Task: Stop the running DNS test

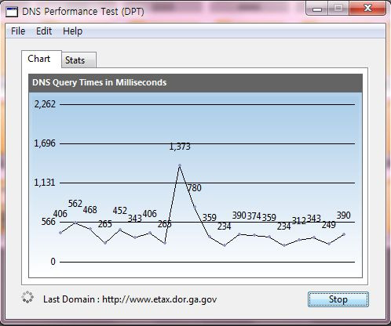Action: 338,299
